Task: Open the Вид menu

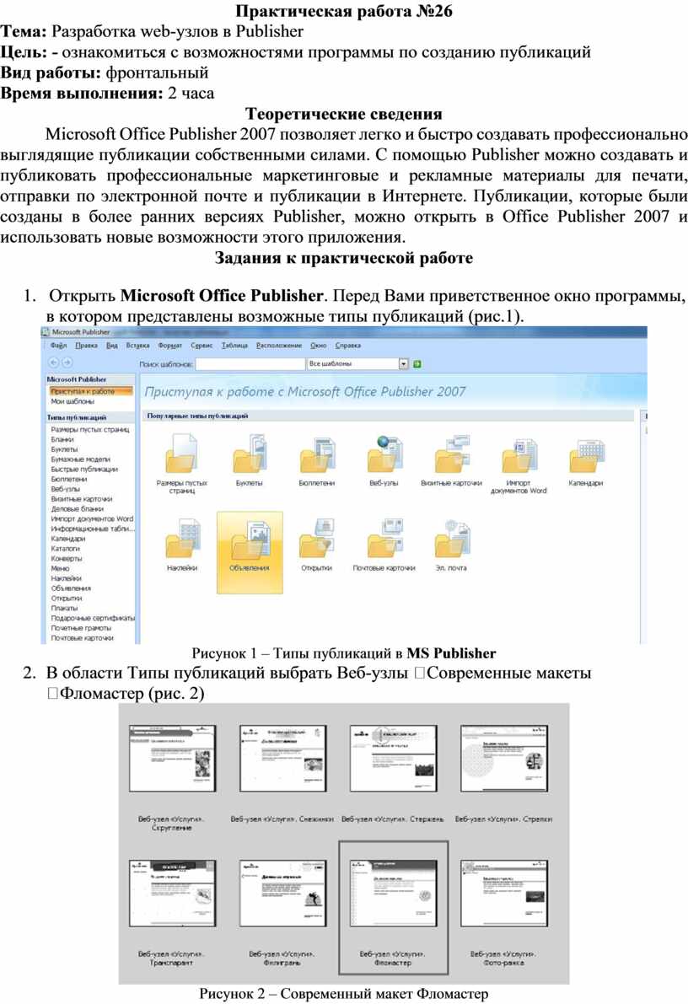Action: click(x=111, y=346)
